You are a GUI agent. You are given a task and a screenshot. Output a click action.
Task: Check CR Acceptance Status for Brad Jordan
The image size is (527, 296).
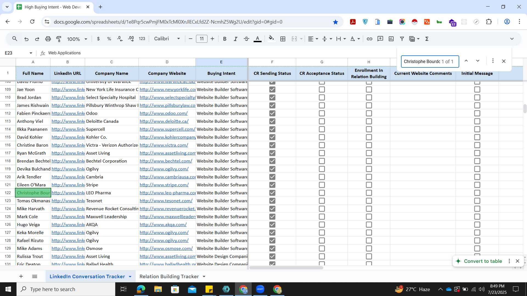322,97
